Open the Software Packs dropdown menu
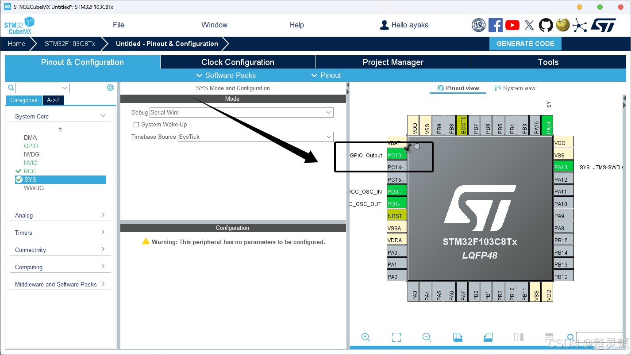 click(226, 75)
